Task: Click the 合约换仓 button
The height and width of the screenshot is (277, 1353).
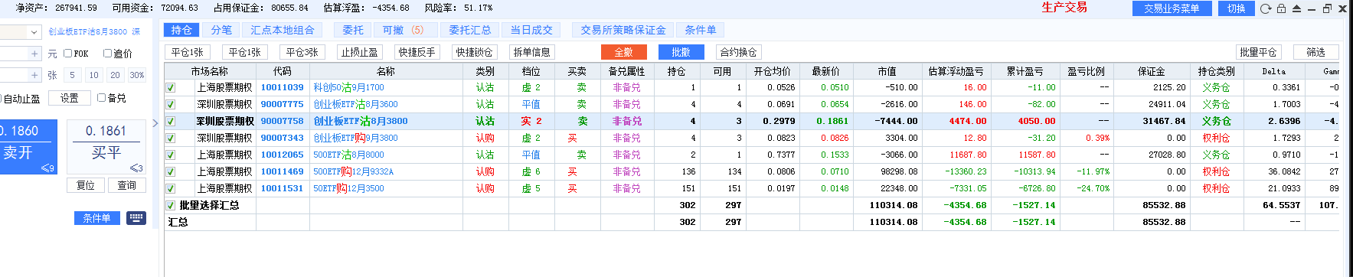Action: [x=738, y=52]
